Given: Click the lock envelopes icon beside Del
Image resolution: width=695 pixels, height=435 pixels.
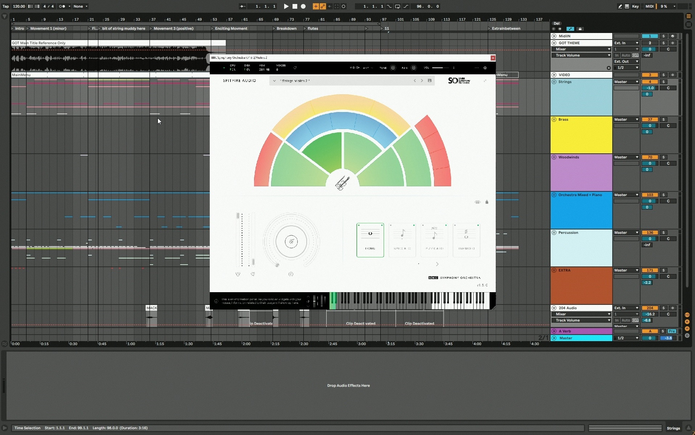Looking at the screenshot, I should pyautogui.click(x=580, y=29).
